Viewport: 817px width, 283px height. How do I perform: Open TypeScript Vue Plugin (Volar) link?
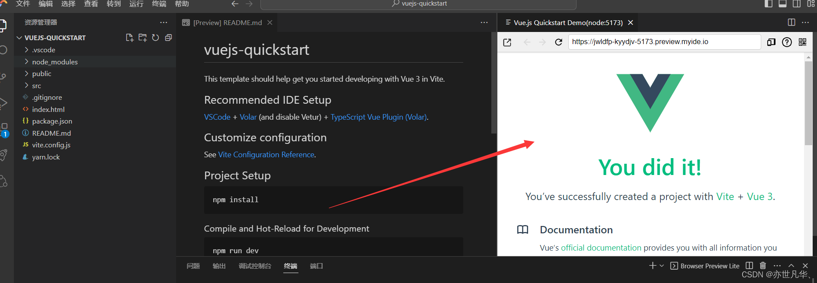(x=379, y=117)
